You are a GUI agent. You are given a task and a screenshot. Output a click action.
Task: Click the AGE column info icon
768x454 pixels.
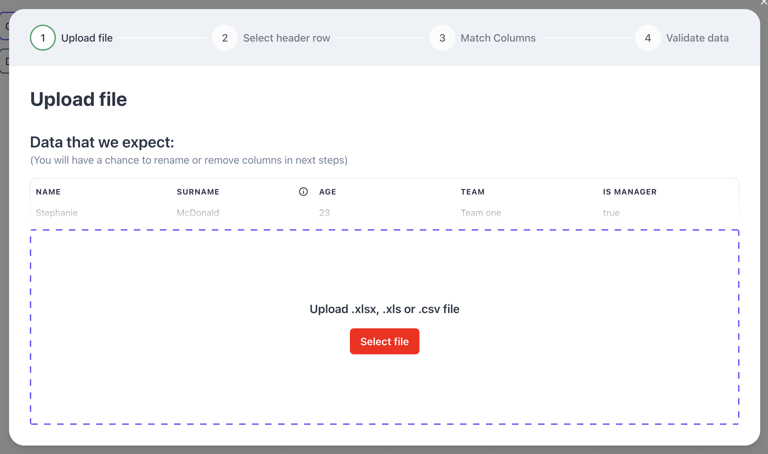click(x=303, y=191)
